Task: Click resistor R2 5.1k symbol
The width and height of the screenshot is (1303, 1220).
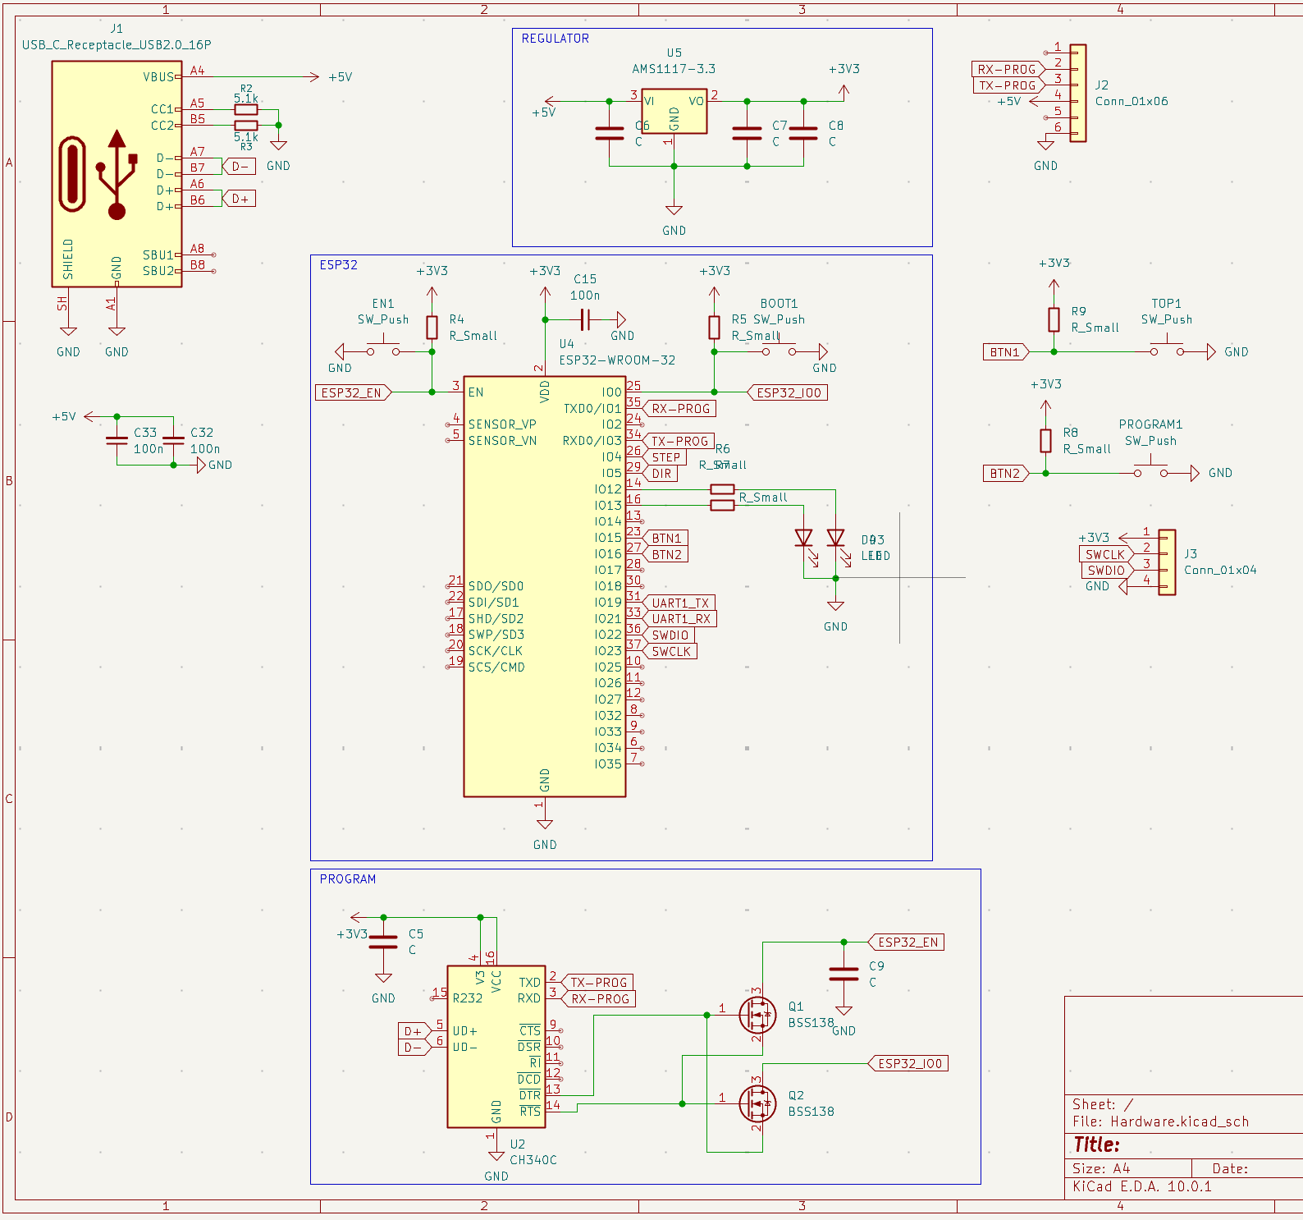Action: 246,109
